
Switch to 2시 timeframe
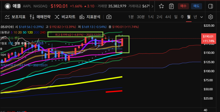(x=159, y=17)
